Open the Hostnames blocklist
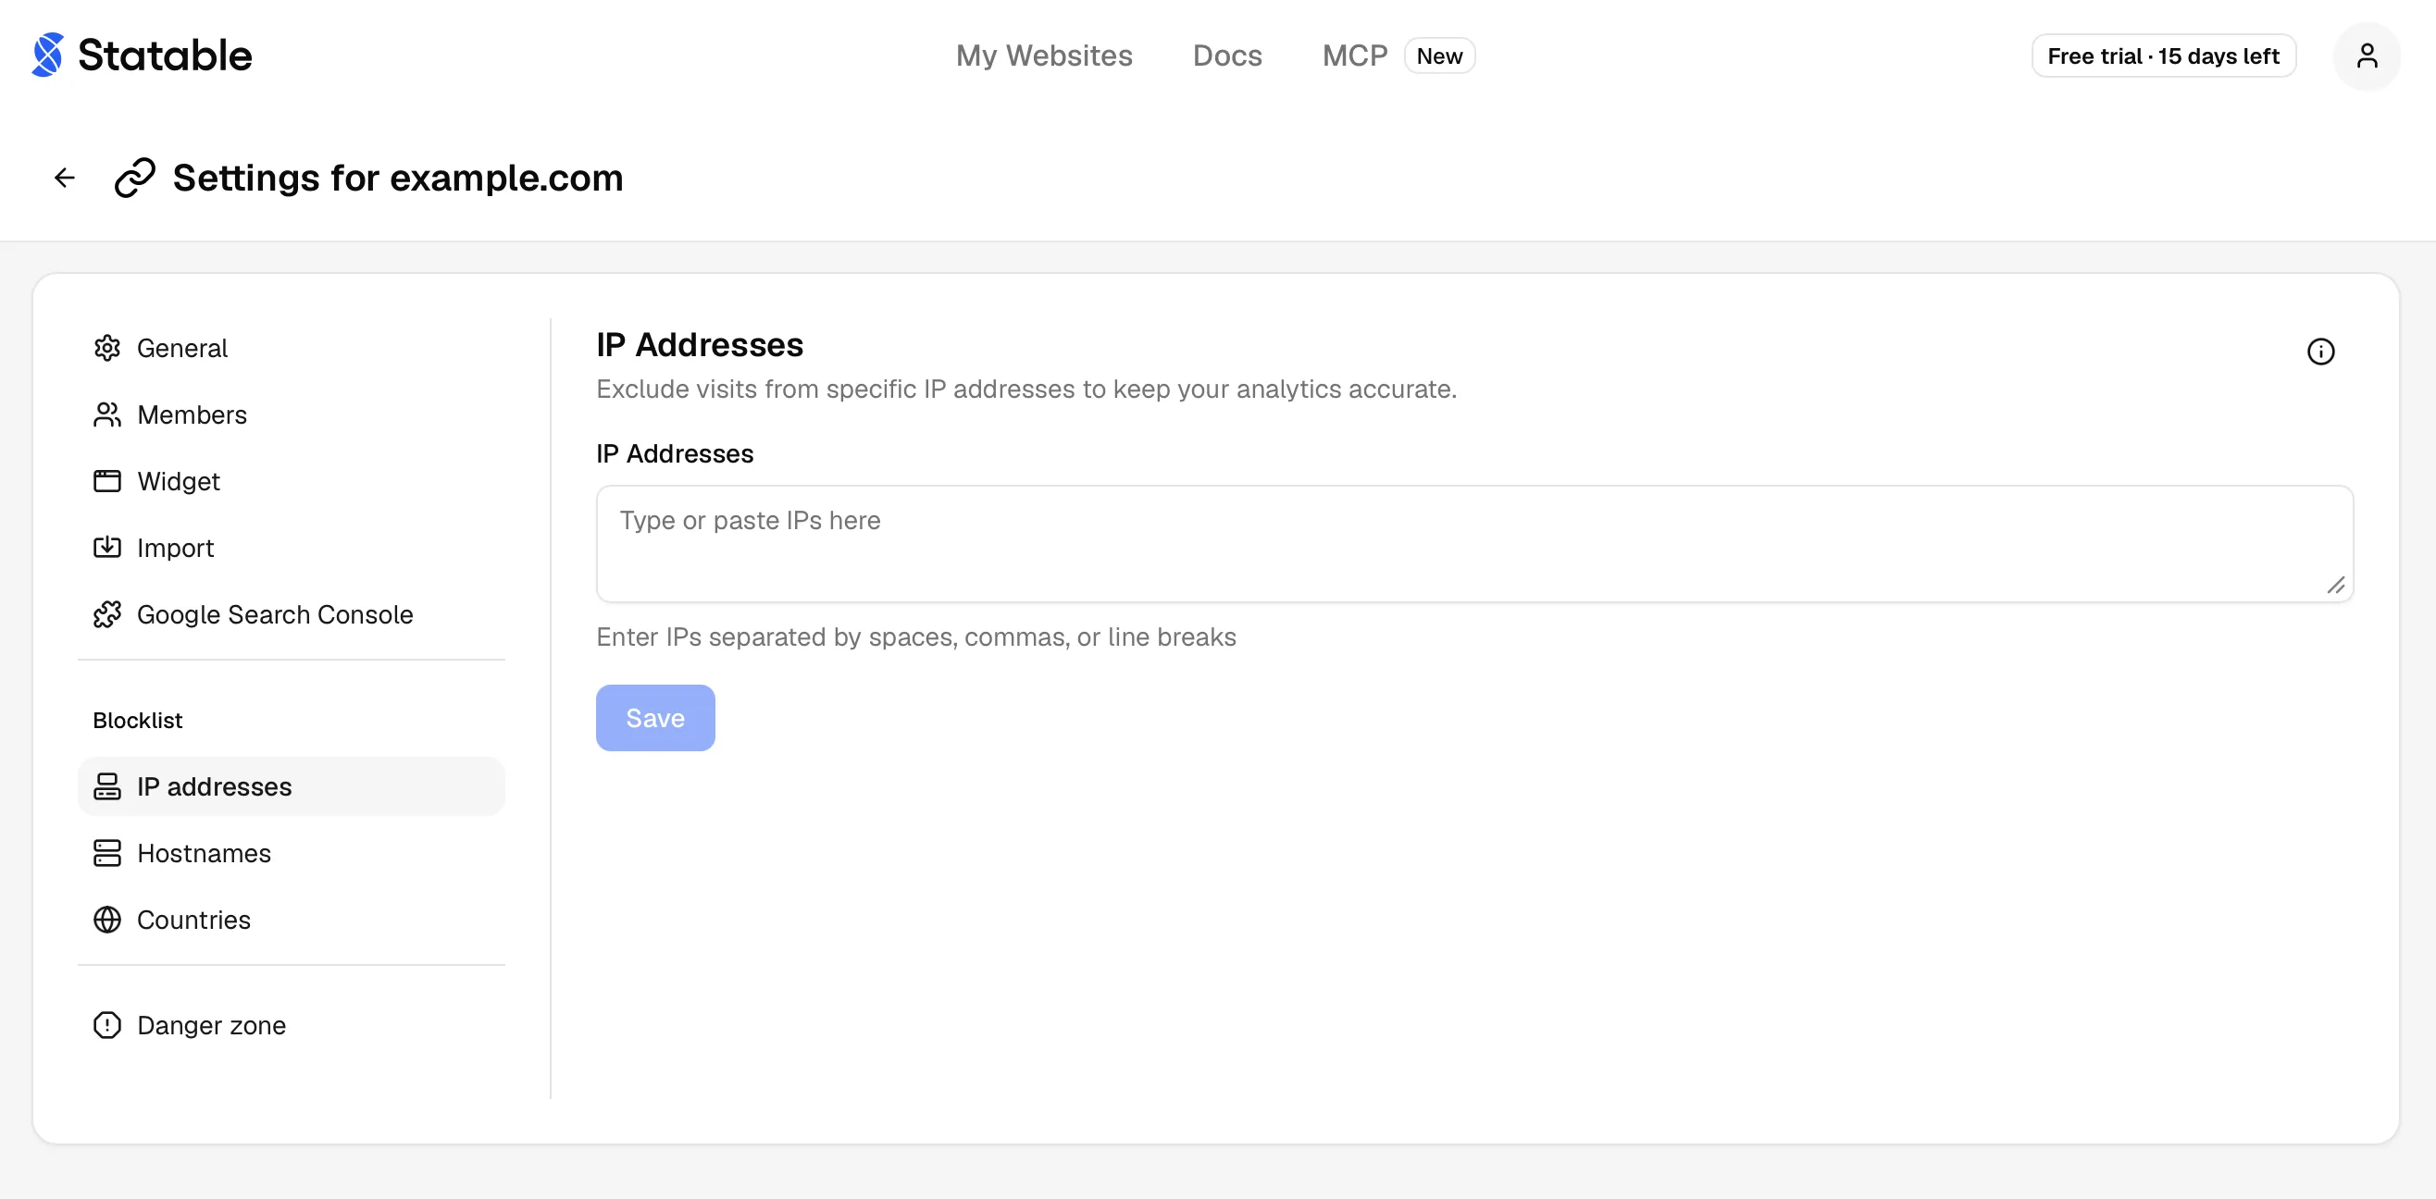Image resolution: width=2436 pixels, height=1199 pixels. [292, 853]
